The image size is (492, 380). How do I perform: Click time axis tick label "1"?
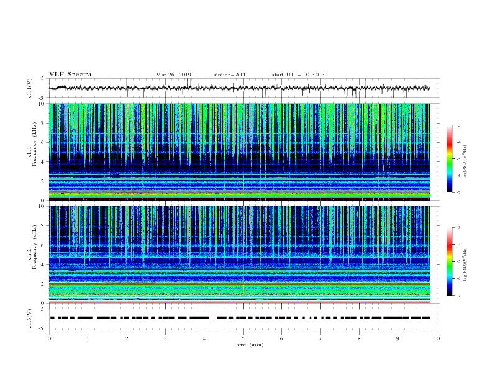click(88, 338)
